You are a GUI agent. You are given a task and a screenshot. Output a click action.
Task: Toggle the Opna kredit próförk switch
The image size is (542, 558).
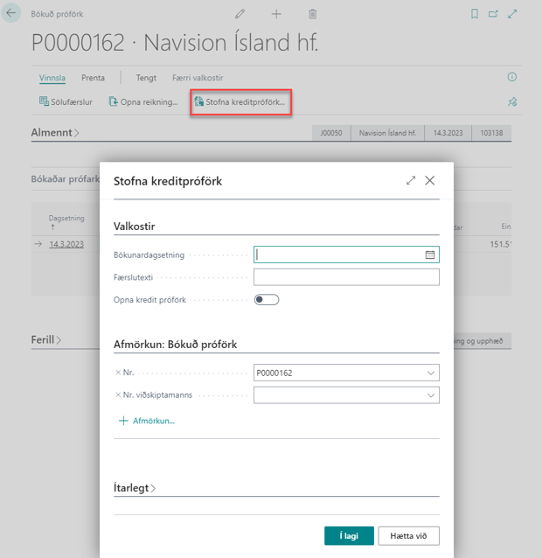pos(267,300)
